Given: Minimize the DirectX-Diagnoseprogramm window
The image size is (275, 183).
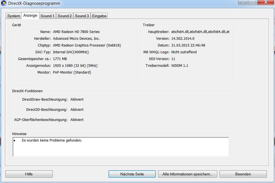Looking at the screenshot, I should [x=243, y=2].
